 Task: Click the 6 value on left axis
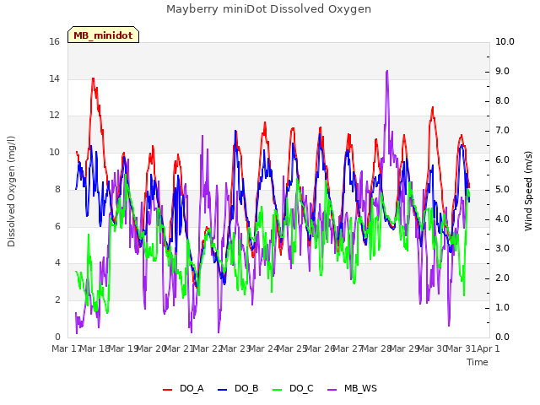(x=57, y=226)
